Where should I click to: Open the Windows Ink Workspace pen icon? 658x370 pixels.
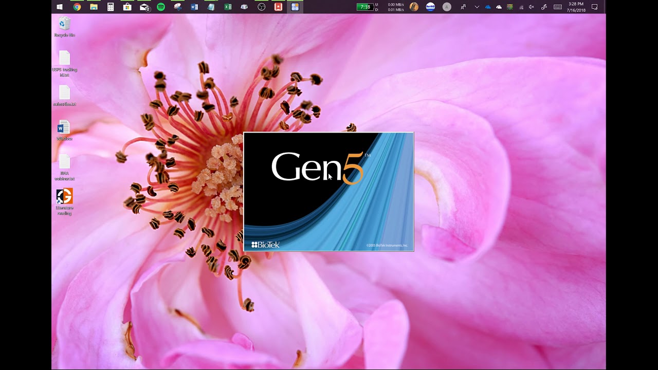tap(544, 7)
